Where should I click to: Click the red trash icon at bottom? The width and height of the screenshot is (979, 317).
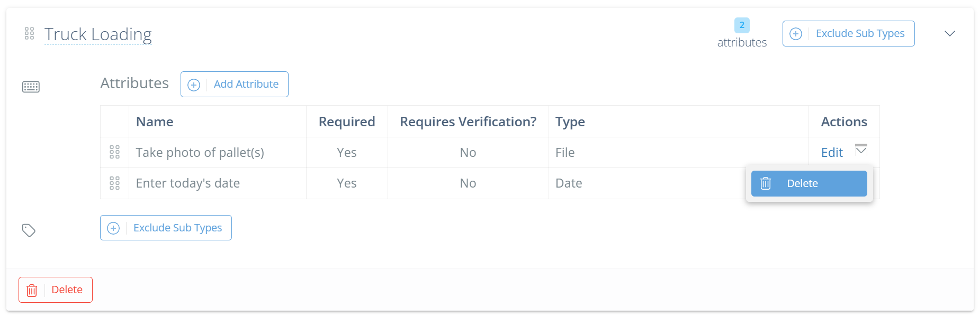32,290
